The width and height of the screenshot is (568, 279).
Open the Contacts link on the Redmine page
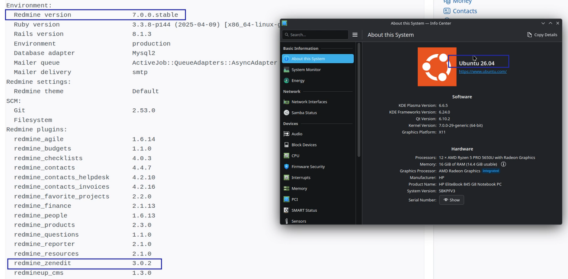pos(465,11)
